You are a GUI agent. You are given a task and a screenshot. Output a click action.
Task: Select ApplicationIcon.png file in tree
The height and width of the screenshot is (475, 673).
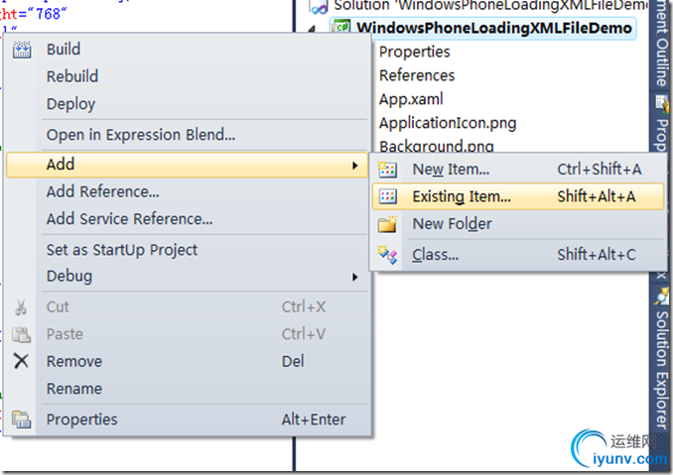(448, 123)
